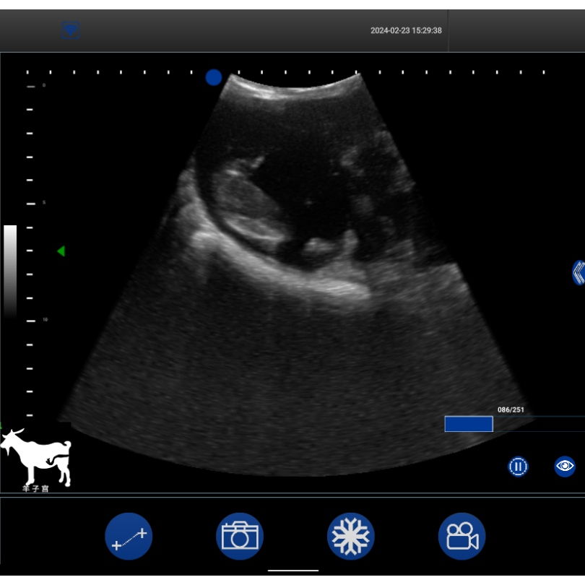Screen dimensions: 585x585
Task: Start video recording with the camcorder button
Action: click(x=462, y=536)
